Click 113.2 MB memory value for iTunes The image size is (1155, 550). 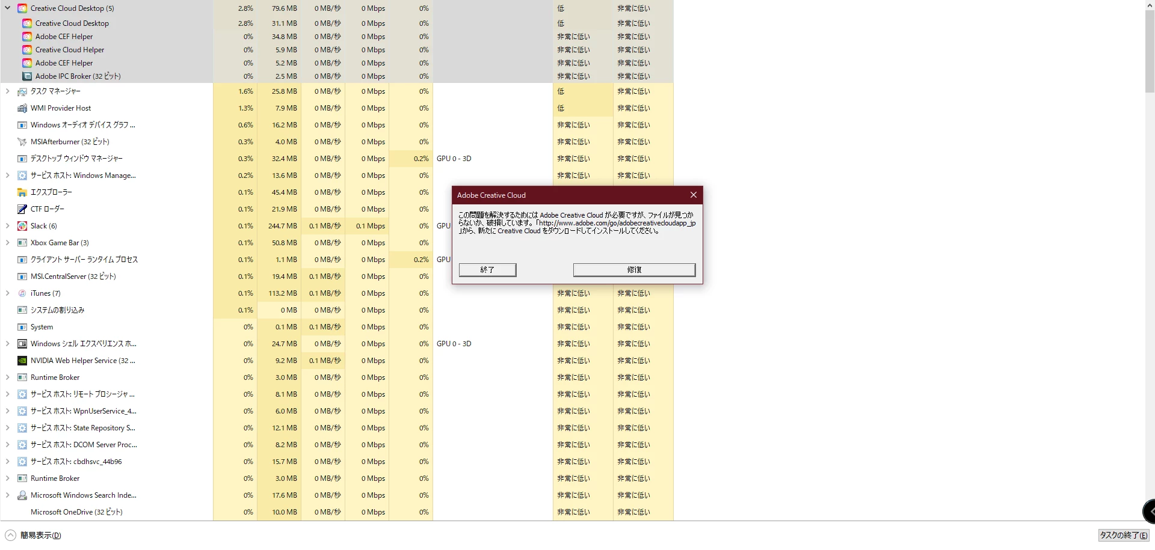[283, 293]
